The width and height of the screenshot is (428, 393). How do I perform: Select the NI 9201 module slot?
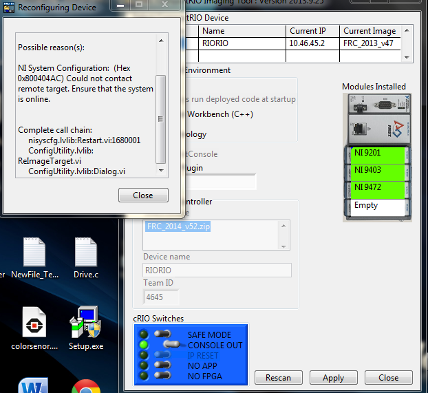point(378,155)
